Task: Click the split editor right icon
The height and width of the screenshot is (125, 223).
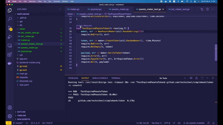Action: [207, 9]
